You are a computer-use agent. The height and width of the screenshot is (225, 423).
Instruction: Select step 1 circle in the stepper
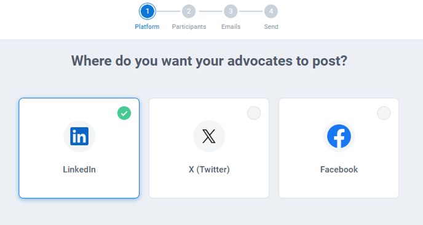pyautogui.click(x=148, y=11)
